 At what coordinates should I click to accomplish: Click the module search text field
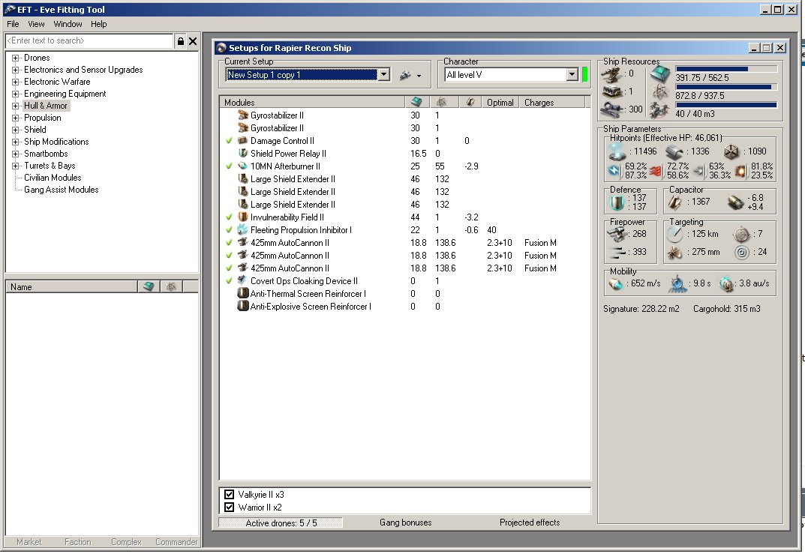(89, 40)
